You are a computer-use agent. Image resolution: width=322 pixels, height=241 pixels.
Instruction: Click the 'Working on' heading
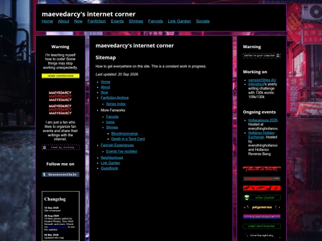pos(255,72)
